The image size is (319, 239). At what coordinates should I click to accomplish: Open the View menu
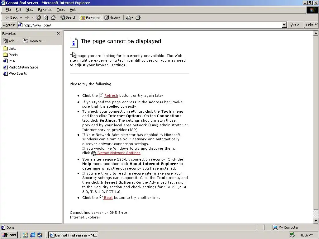pyautogui.click(x=30, y=10)
